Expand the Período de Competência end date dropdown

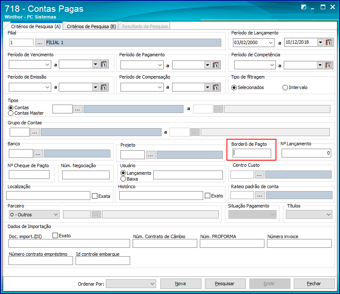(x=320, y=65)
